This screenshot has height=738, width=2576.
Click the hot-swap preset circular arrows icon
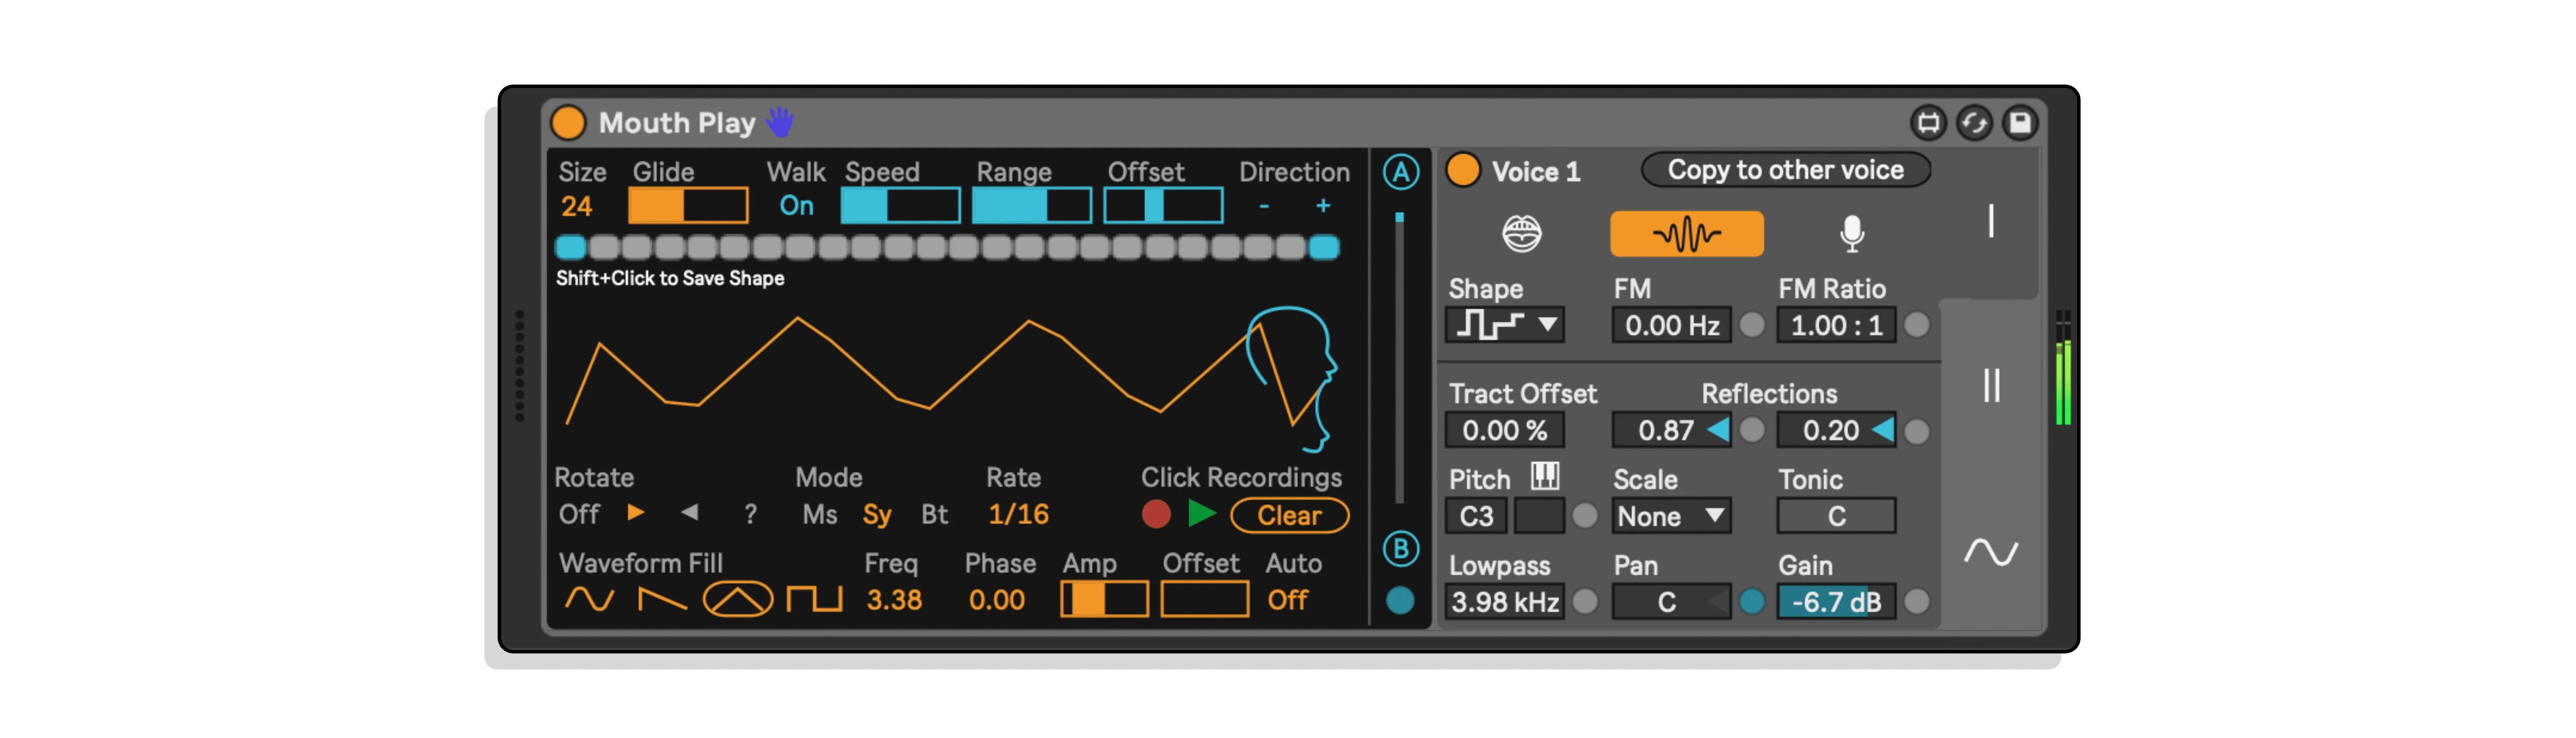pos(1974,123)
